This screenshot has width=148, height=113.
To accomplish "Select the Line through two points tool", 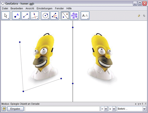I will click(25, 15).
